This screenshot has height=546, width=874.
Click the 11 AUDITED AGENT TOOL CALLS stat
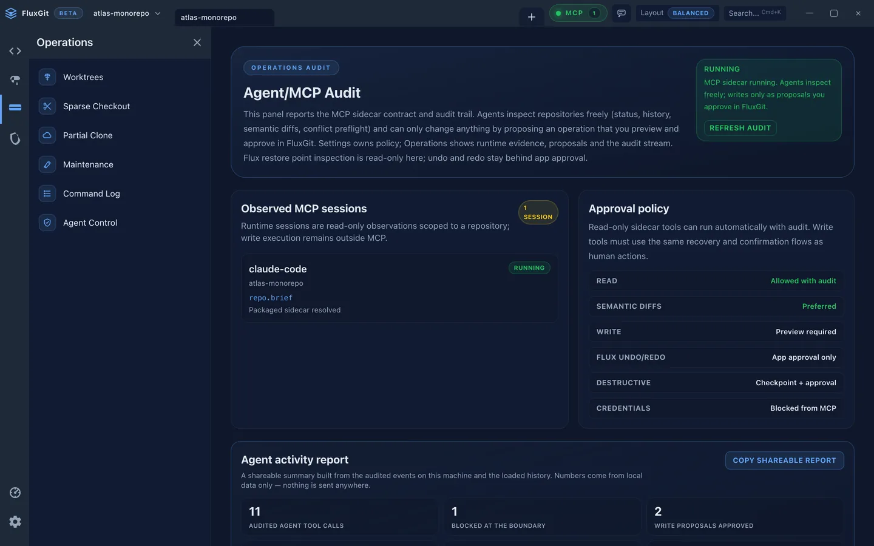[x=339, y=517]
